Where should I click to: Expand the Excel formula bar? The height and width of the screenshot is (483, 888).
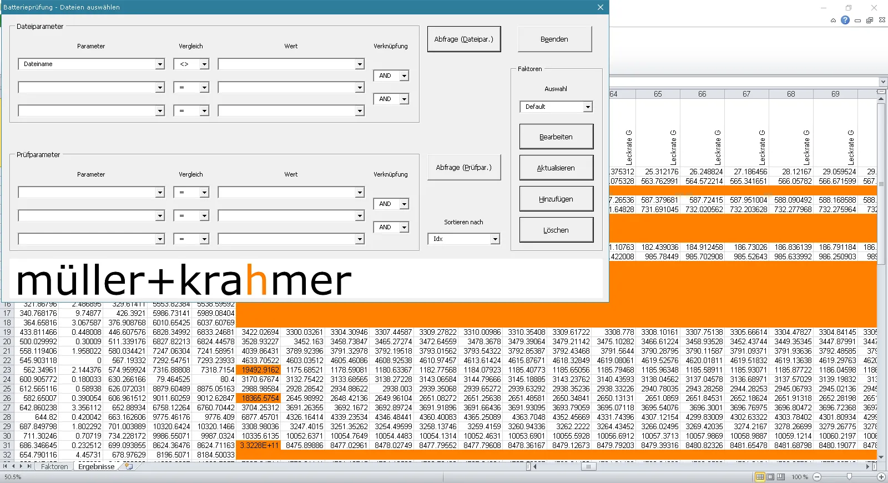[x=882, y=82]
